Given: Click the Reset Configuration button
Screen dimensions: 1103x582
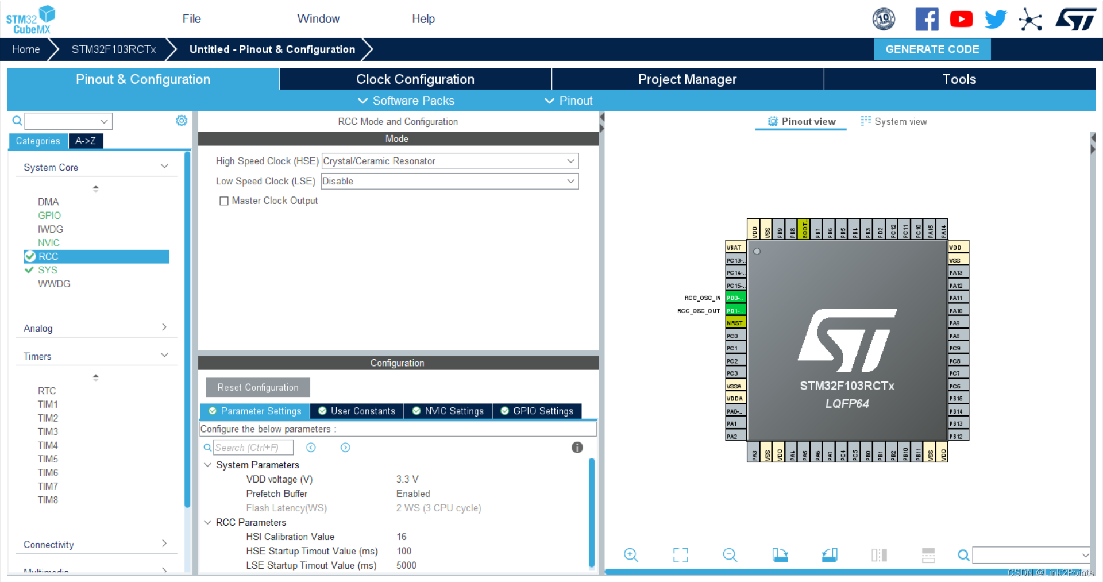Looking at the screenshot, I should pos(258,387).
